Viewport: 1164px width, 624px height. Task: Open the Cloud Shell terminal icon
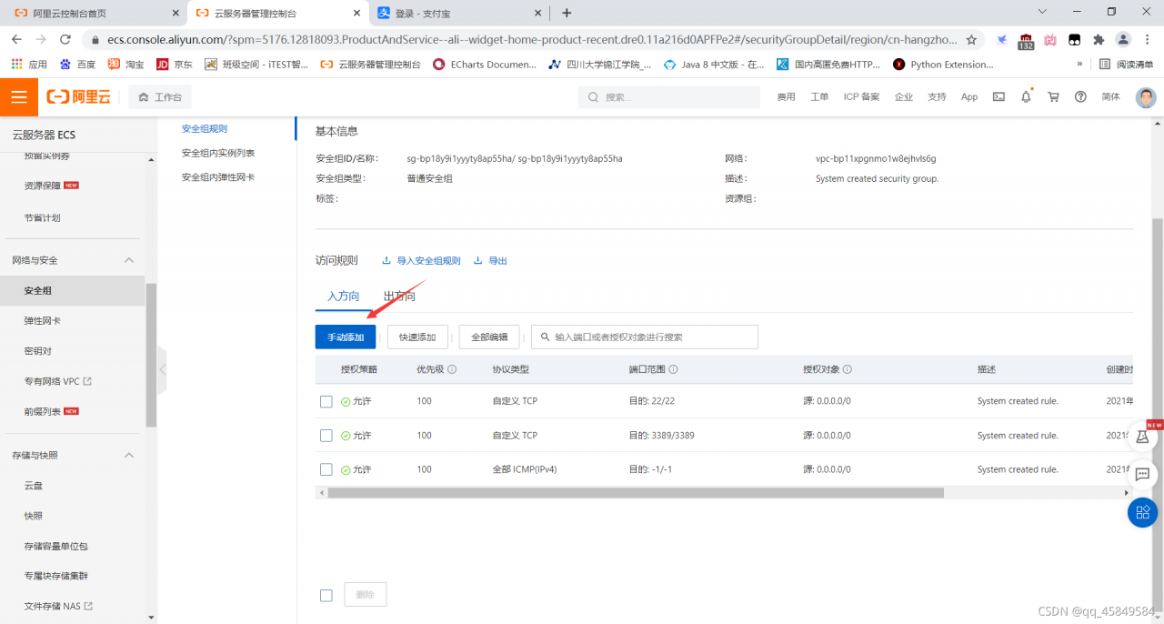click(998, 96)
